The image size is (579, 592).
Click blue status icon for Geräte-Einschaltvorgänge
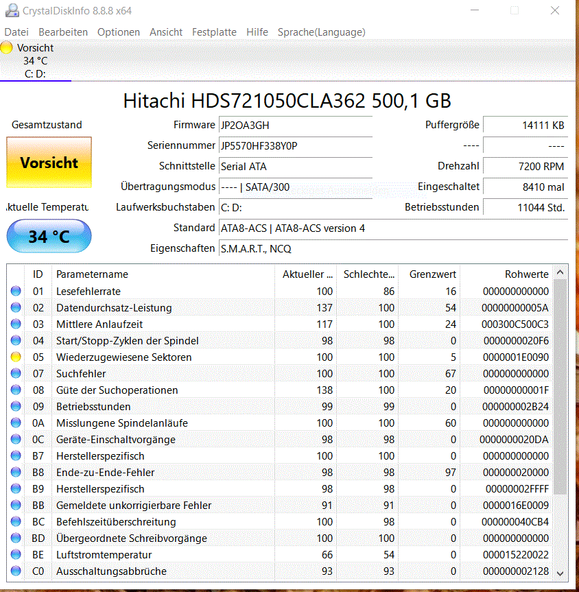tap(16, 439)
